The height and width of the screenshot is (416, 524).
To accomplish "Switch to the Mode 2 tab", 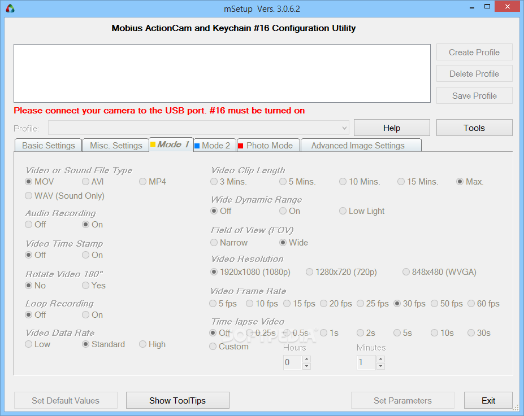I will (x=215, y=146).
